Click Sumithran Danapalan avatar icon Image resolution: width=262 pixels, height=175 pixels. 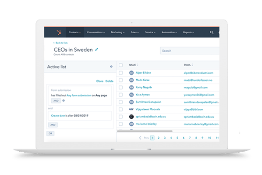pos(131,102)
